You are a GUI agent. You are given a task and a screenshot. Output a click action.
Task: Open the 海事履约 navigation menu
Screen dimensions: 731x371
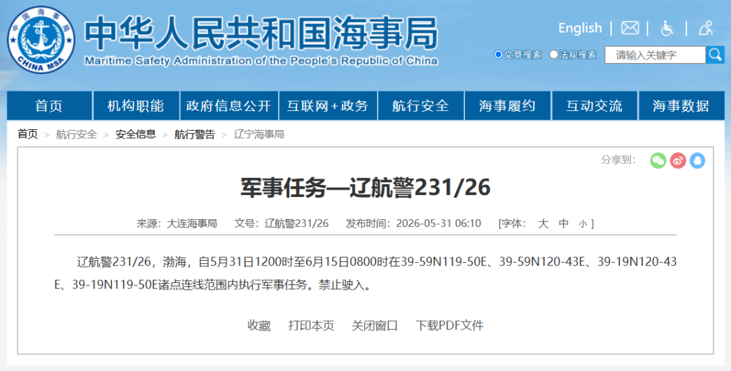[x=508, y=106]
